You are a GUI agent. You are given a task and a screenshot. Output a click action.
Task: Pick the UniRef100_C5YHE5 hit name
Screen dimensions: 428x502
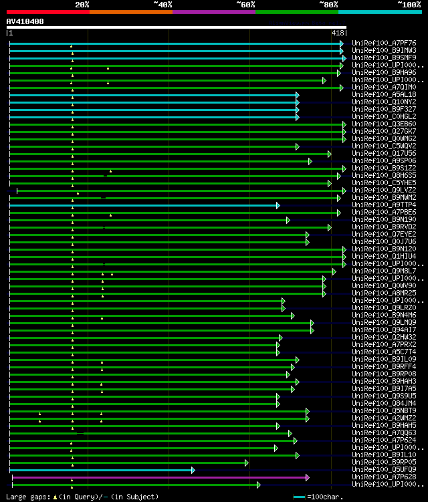pos(384,182)
